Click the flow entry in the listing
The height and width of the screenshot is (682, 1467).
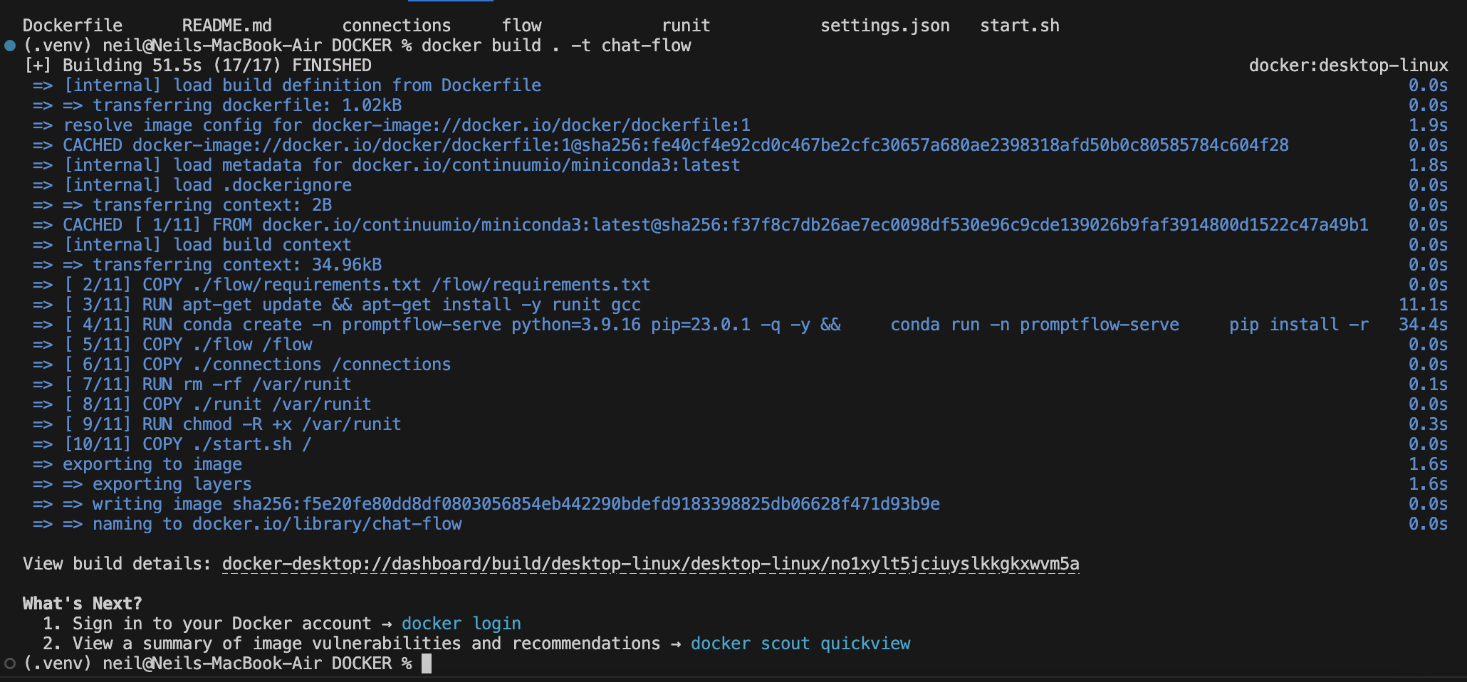[x=521, y=26]
